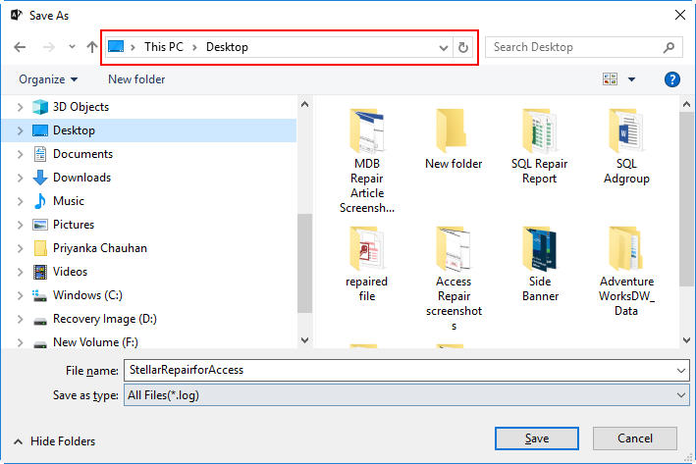
Task: Click the Save button
Action: tap(536, 438)
